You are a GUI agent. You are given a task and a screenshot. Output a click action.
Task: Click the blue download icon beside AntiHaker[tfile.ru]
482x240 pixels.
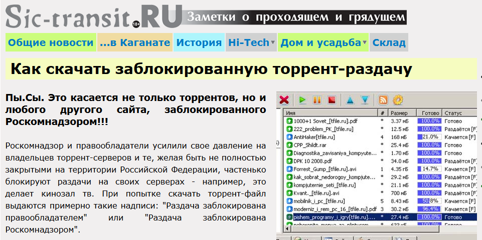[x=289, y=137]
